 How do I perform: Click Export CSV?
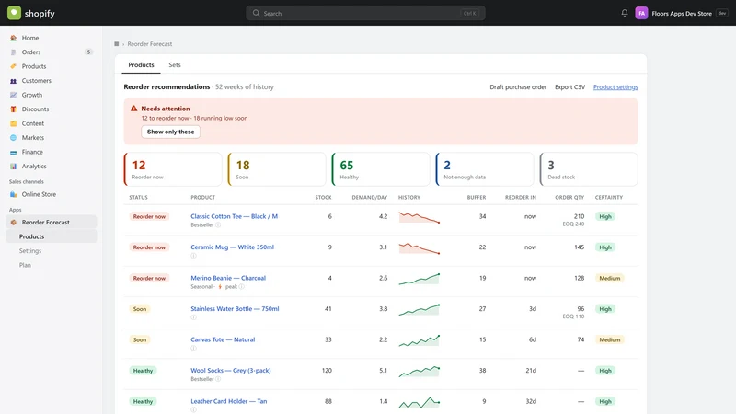coord(569,87)
